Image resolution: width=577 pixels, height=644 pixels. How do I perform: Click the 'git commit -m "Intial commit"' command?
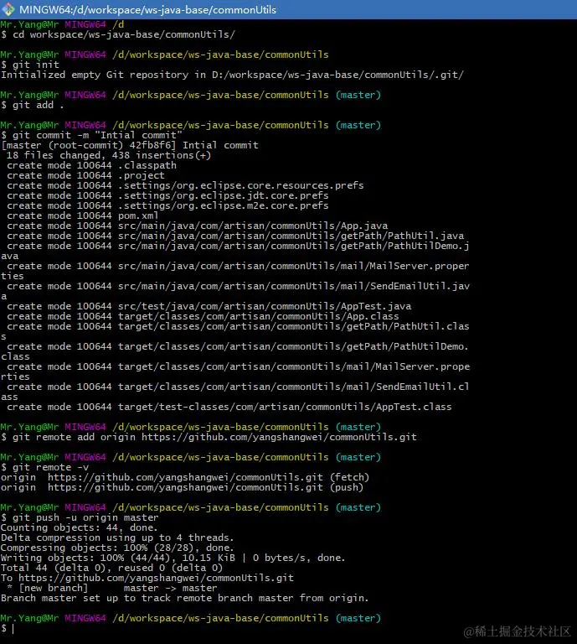[91, 135]
